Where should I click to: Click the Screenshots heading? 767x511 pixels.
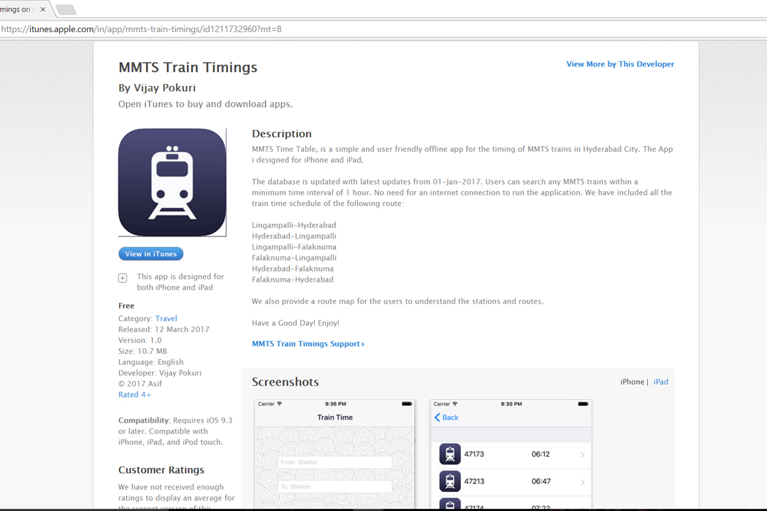[x=285, y=382]
